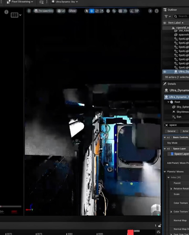
Task: Activate the select objects cursor tool
Action: [x=87, y=11]
